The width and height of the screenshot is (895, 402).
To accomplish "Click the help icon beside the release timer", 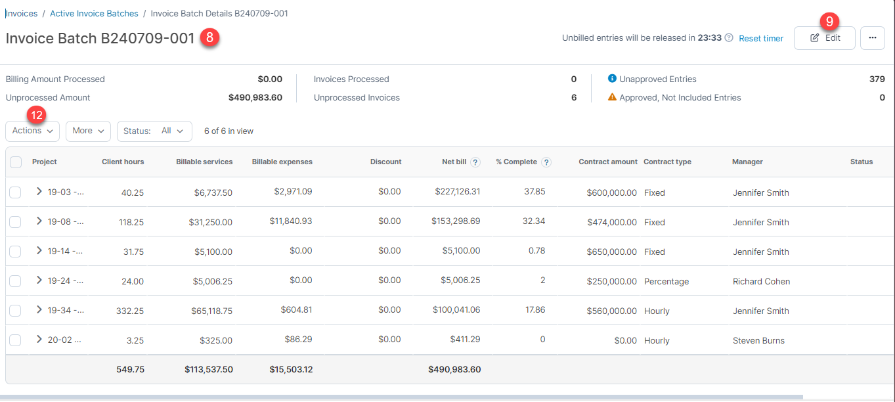I will pyautogui.click(x=728, y=38).
